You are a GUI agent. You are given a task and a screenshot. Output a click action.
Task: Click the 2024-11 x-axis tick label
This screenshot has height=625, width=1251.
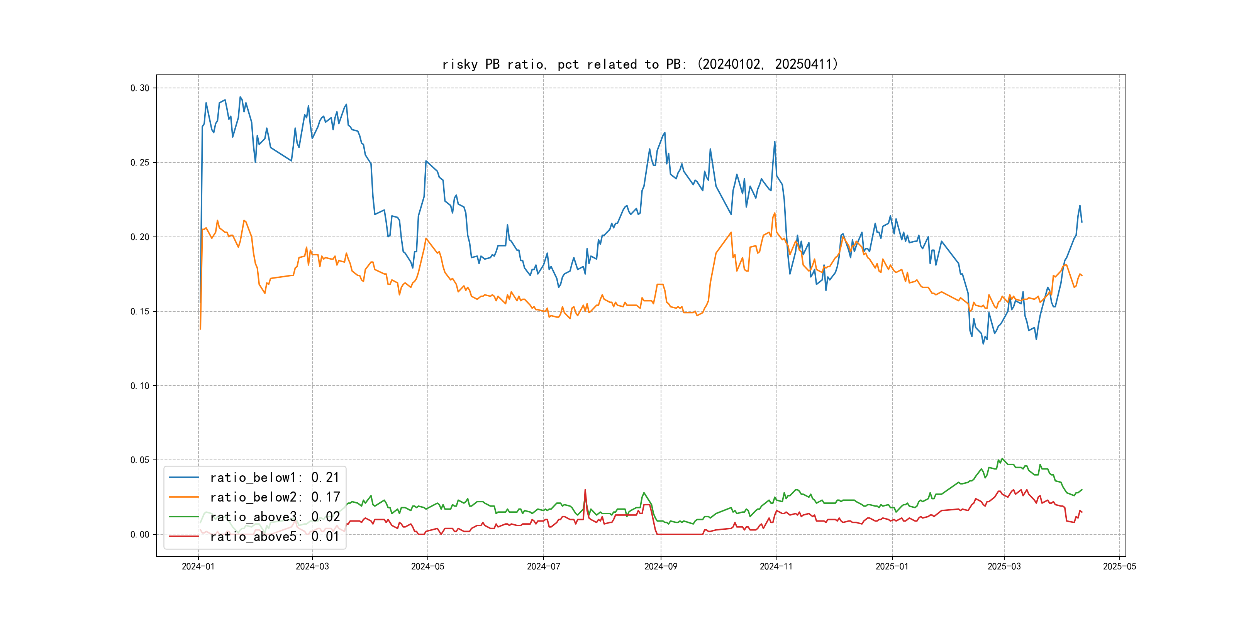[x=776, y=566]
